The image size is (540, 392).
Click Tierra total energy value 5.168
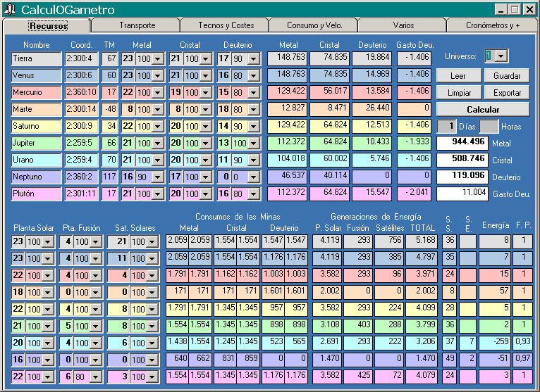(x=422, y=241)
